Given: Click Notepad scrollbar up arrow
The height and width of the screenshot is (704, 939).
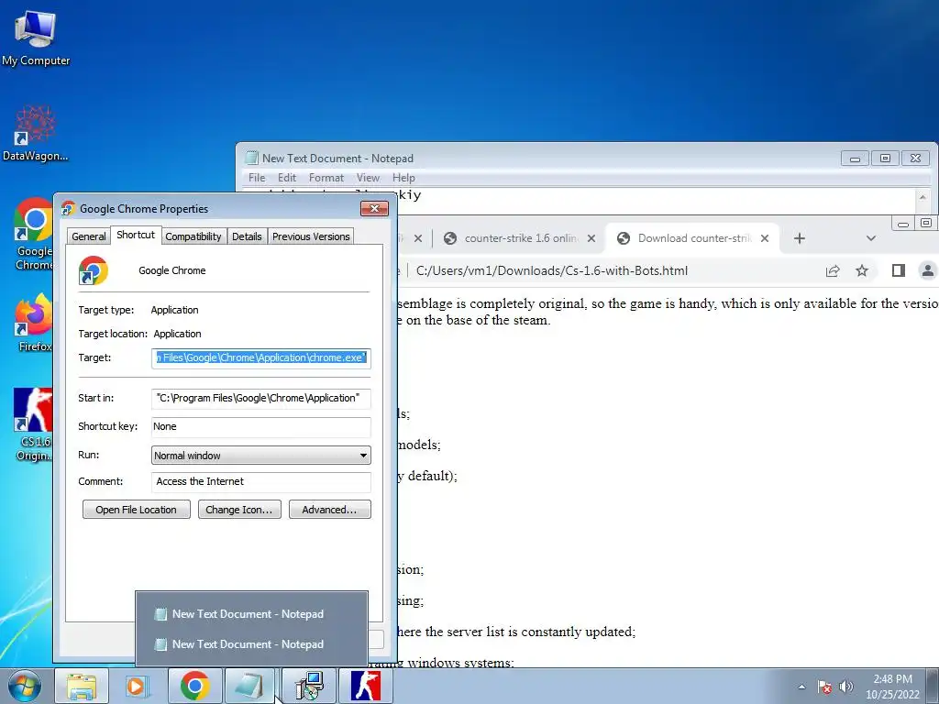Looking at the screenshot, I should (922, 197).
